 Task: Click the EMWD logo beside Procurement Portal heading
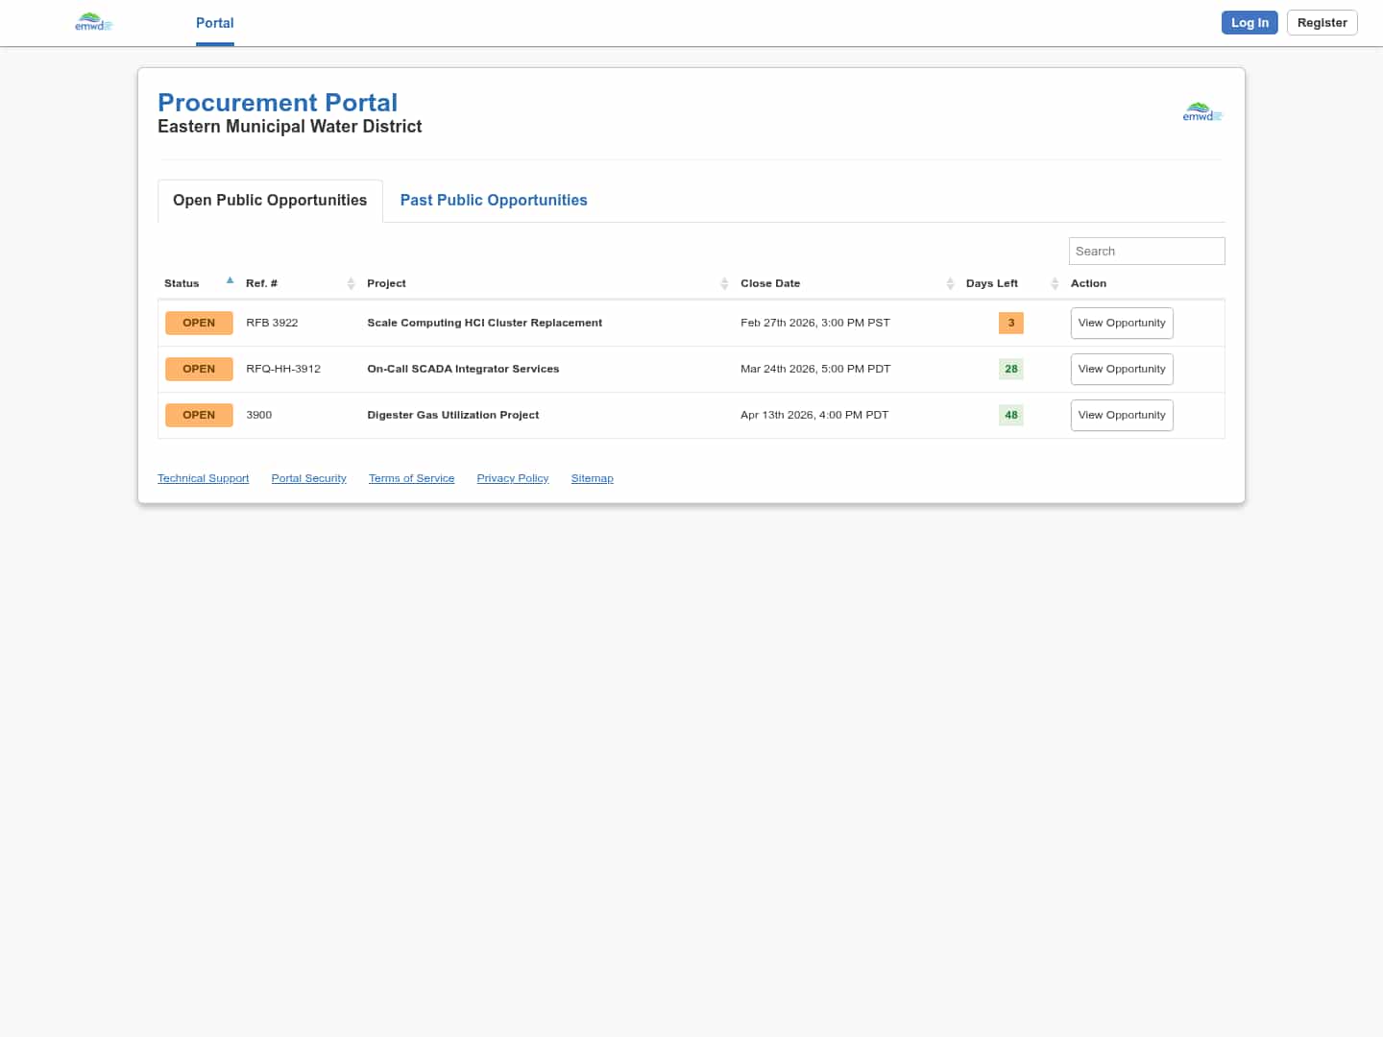pos(1201,112)
